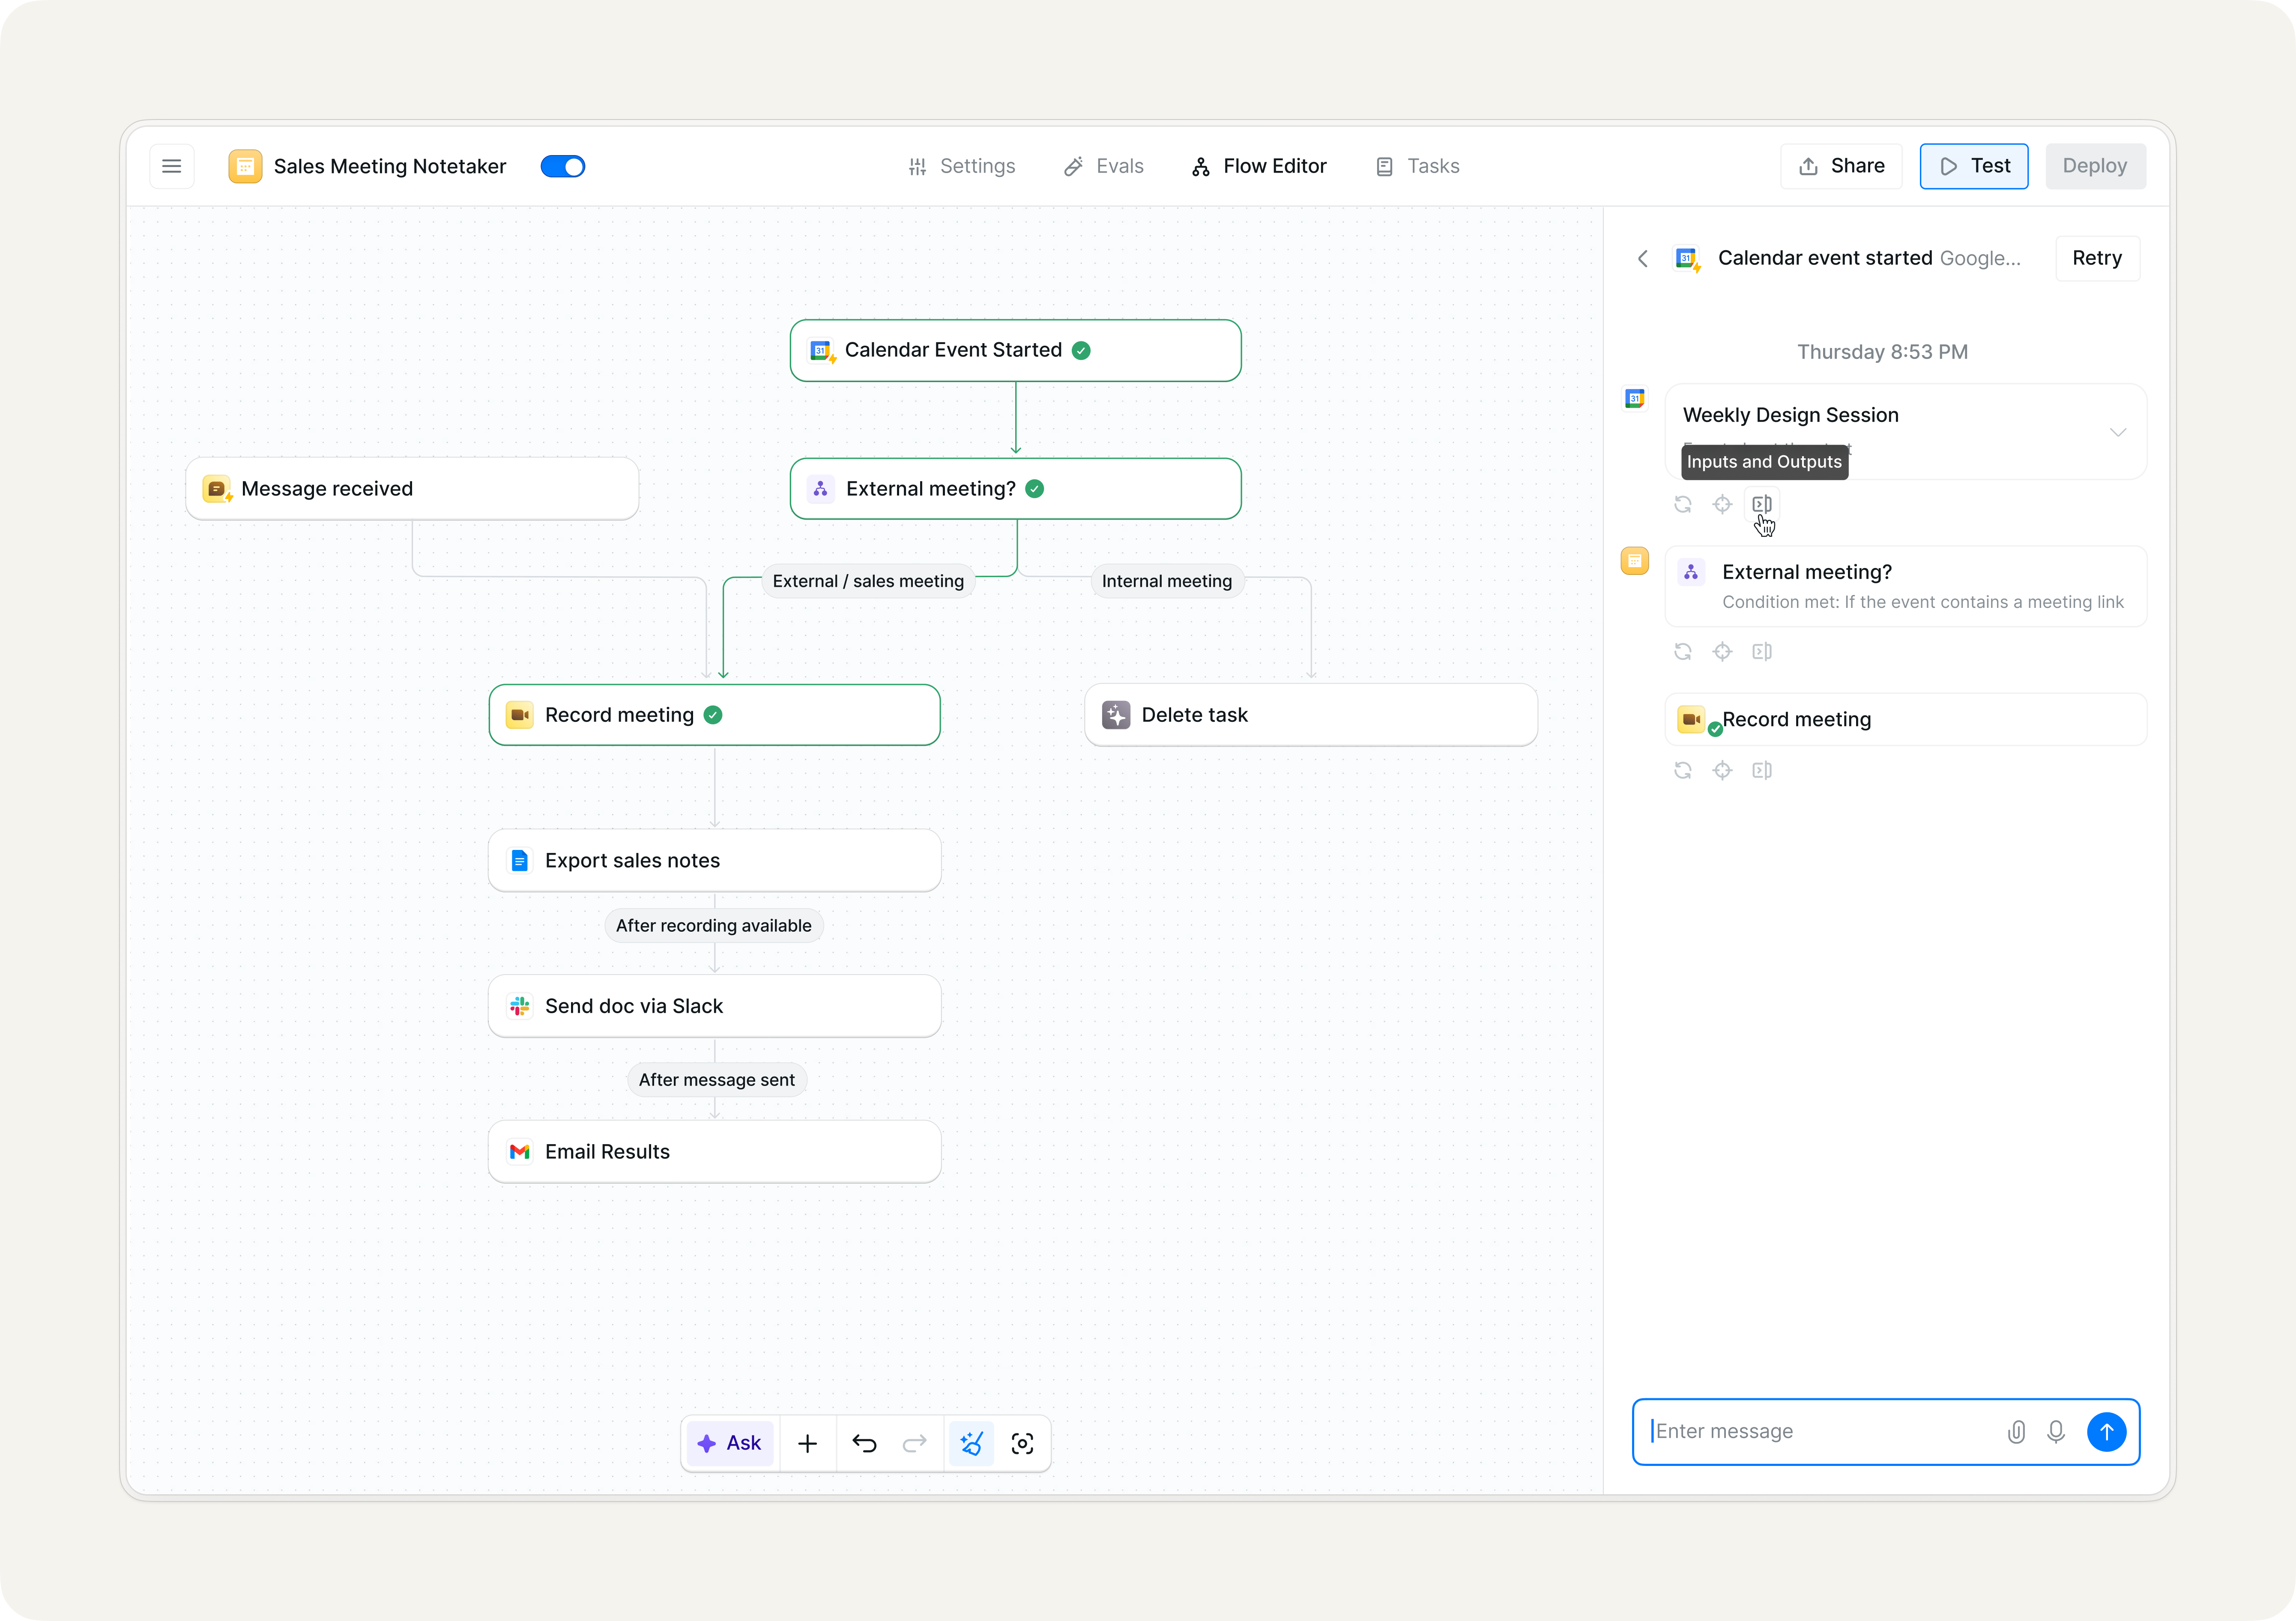This screenshot has height=1621, width=2296.
Task: Click locate-node icon under Record meeting step
Action: click(x=1722, y=770)
